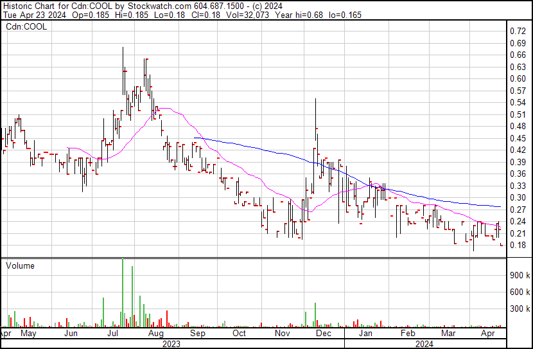
Task: Select the Aug month marker on time axis
Action: click(156, 334)
